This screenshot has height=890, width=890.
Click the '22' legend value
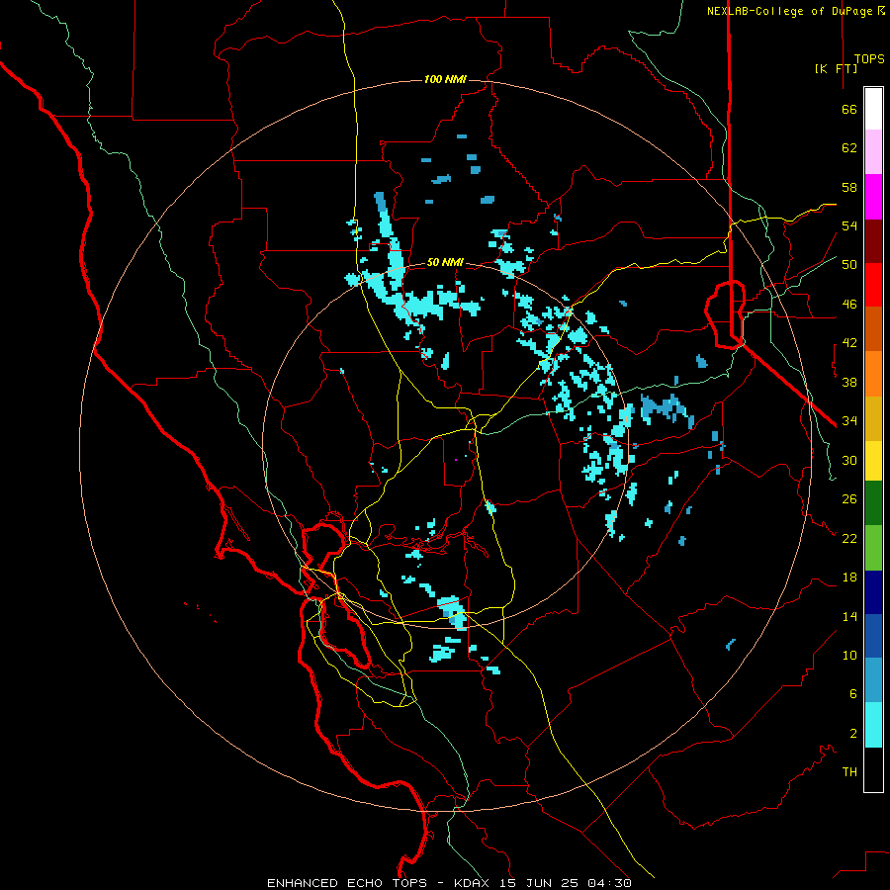[x=849, y=538]
